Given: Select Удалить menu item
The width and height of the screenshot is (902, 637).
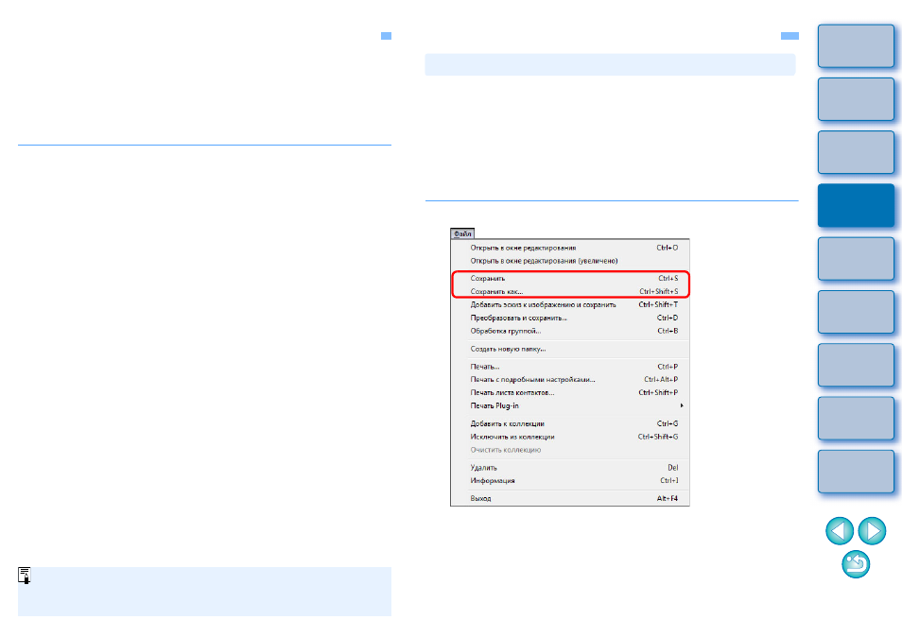Looking at the screenshot, I should [x=569, y=468].
